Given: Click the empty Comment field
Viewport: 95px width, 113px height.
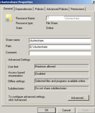Looking at the screenshot, I should click(x=60, y=53).
